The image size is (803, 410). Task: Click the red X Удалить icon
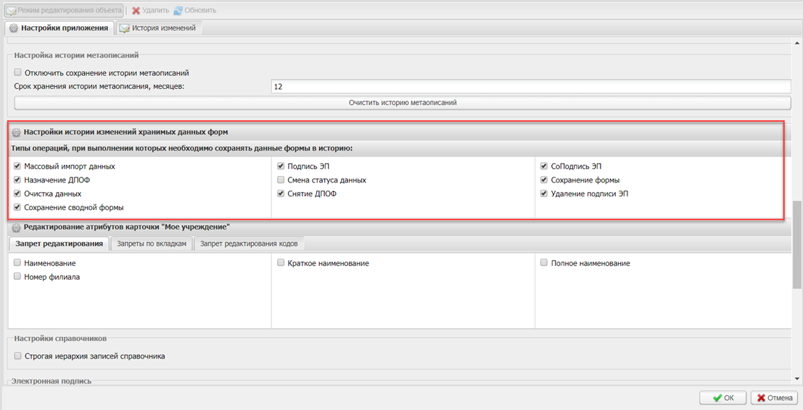click(136, 10)
